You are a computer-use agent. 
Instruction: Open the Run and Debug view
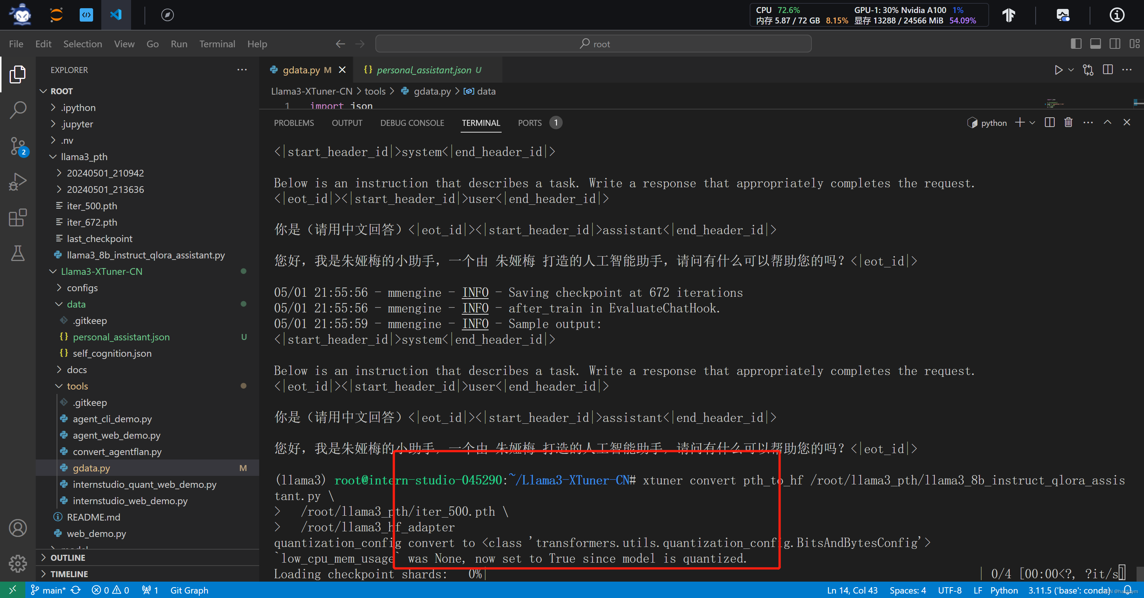click(18, 182)
